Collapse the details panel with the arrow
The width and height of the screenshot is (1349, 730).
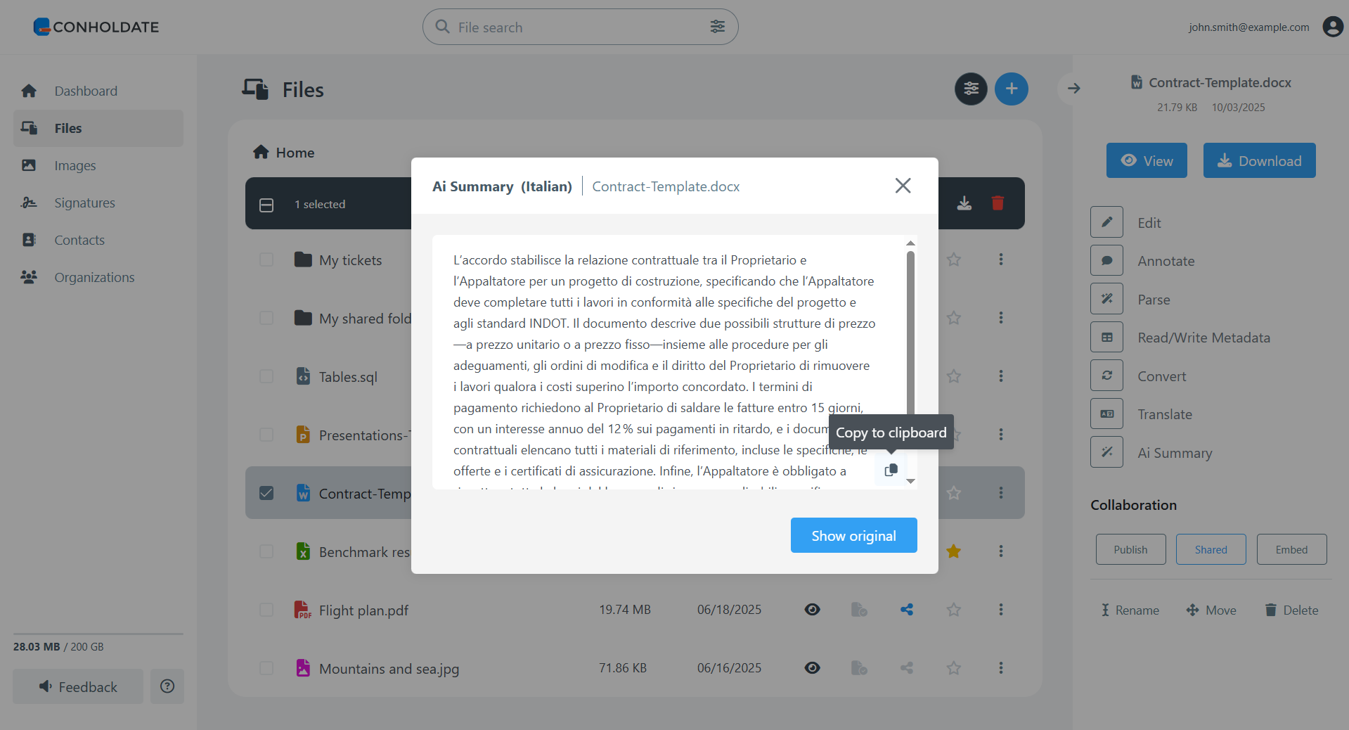tap(1073, 89)
